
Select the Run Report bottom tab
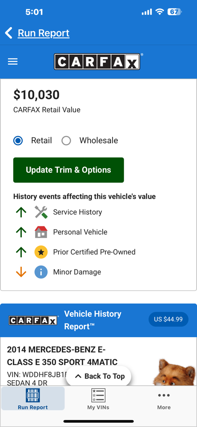[x=33, y=399]
